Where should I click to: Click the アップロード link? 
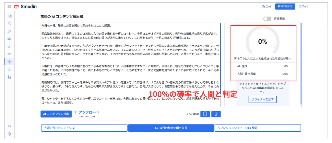[x=89, y=113]
